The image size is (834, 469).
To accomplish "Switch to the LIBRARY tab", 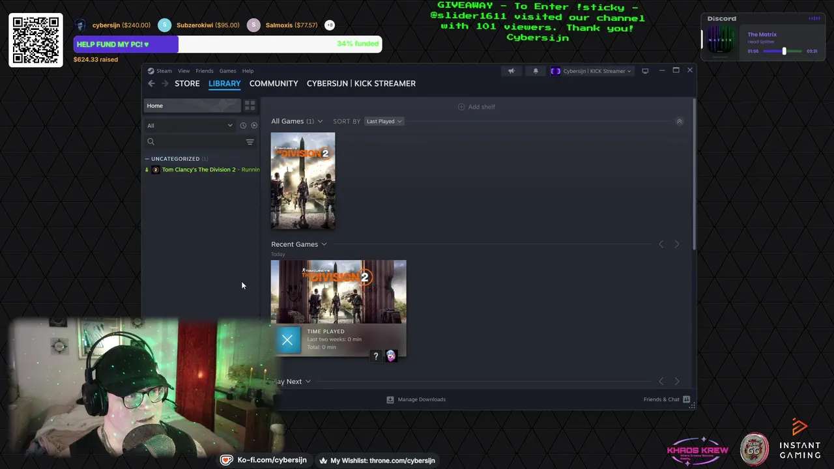I will [224, 83].
